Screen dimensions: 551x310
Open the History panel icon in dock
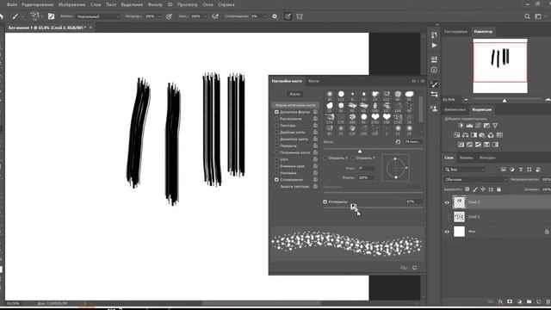point(434,34)
